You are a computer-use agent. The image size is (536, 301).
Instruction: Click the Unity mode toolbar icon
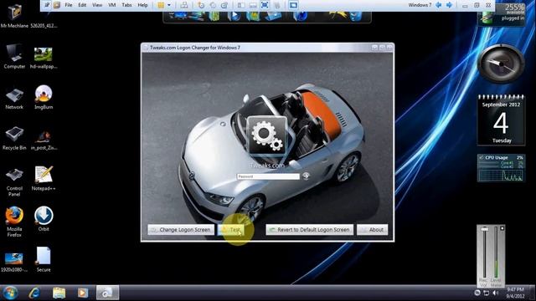tap(277, 5)
